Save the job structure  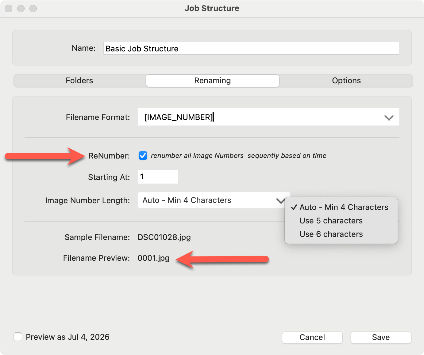pos(381,337)
